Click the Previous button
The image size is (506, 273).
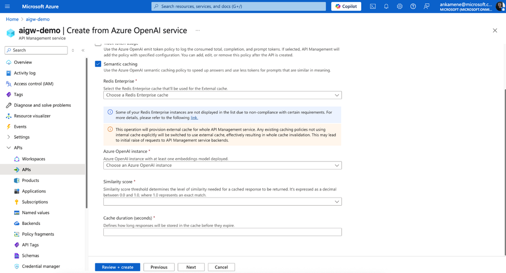[159, 267]
